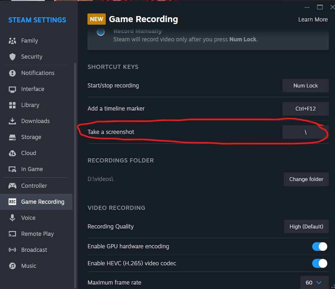Screen dimensions: 335x289
Task: Open Voice settings label
Action: (x=28, y=218)
